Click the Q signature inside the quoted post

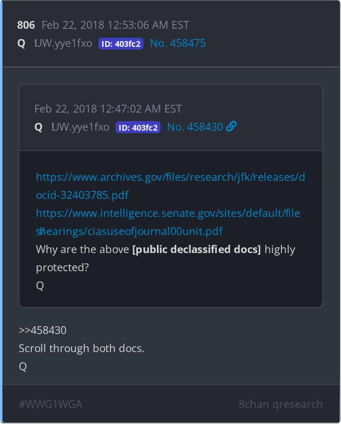click(40, 286)
